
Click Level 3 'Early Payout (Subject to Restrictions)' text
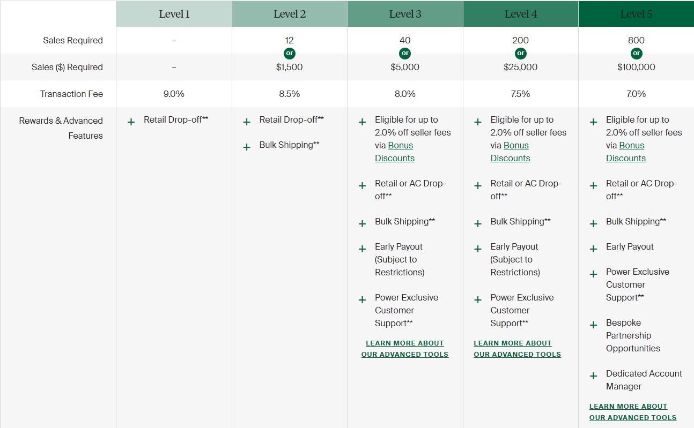400,259
